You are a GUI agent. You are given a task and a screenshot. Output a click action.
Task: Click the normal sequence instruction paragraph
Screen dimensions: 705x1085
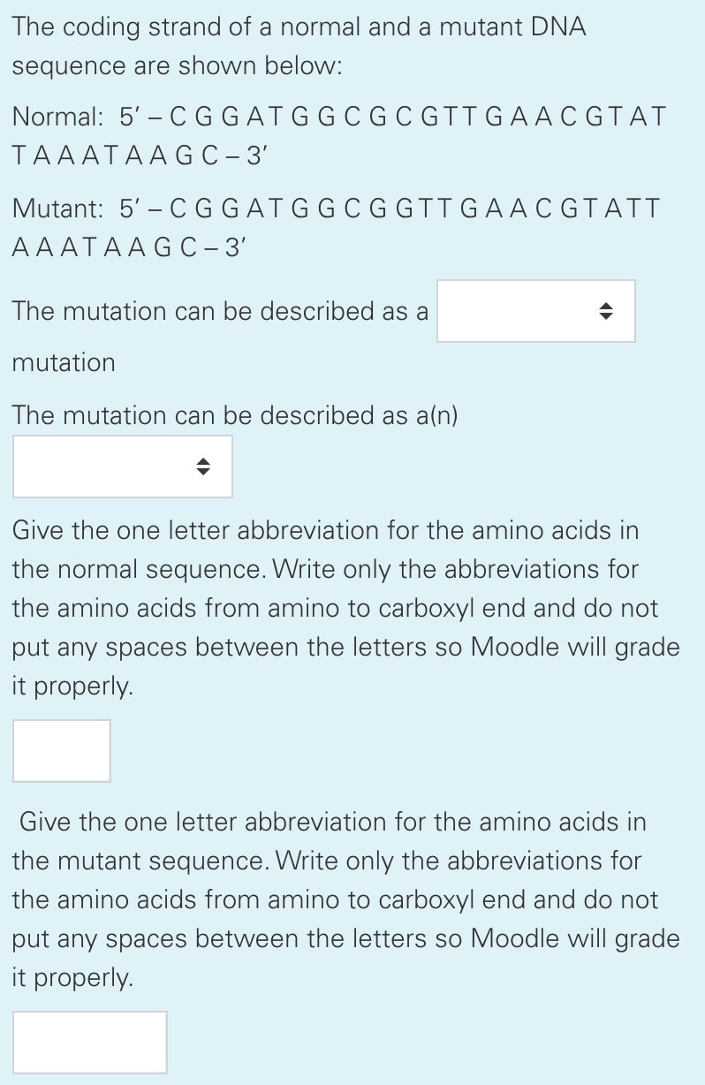click(345, 608)
